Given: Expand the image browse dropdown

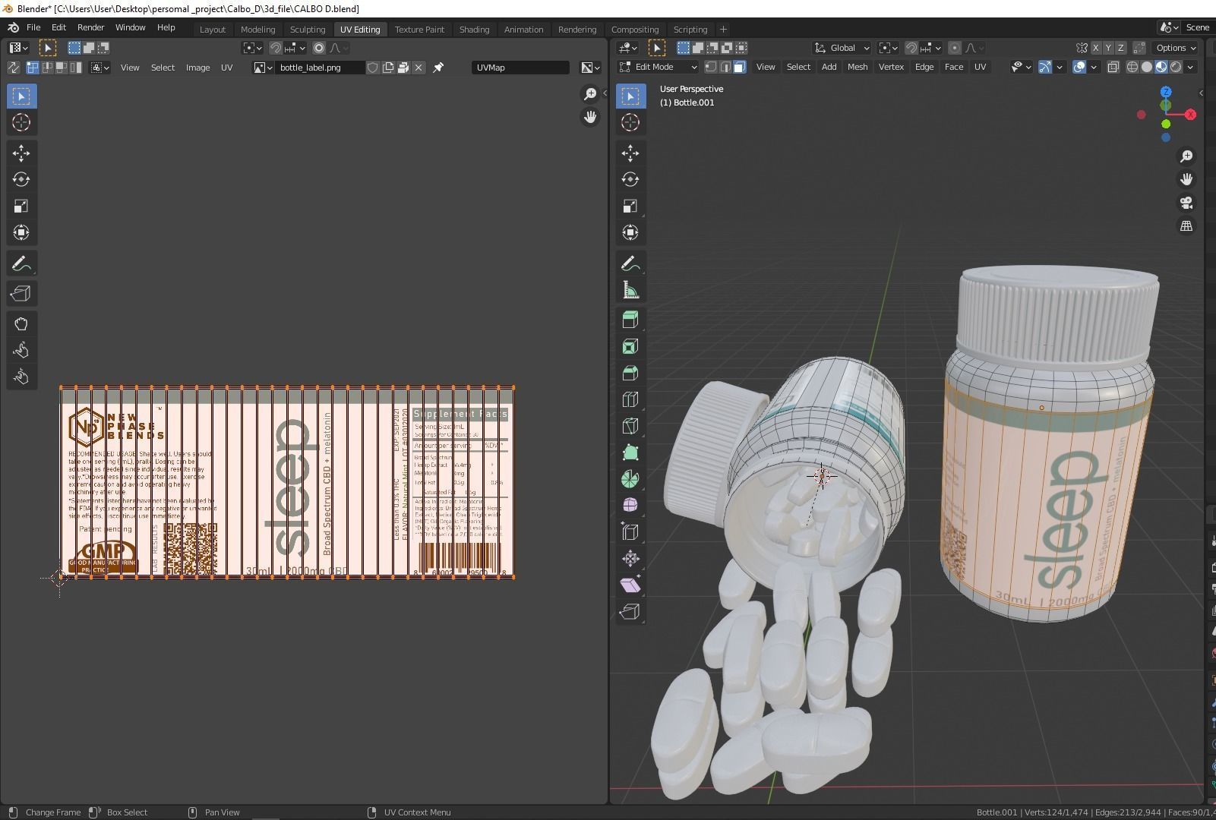Looking at the screenshot, I should [263, 68].
